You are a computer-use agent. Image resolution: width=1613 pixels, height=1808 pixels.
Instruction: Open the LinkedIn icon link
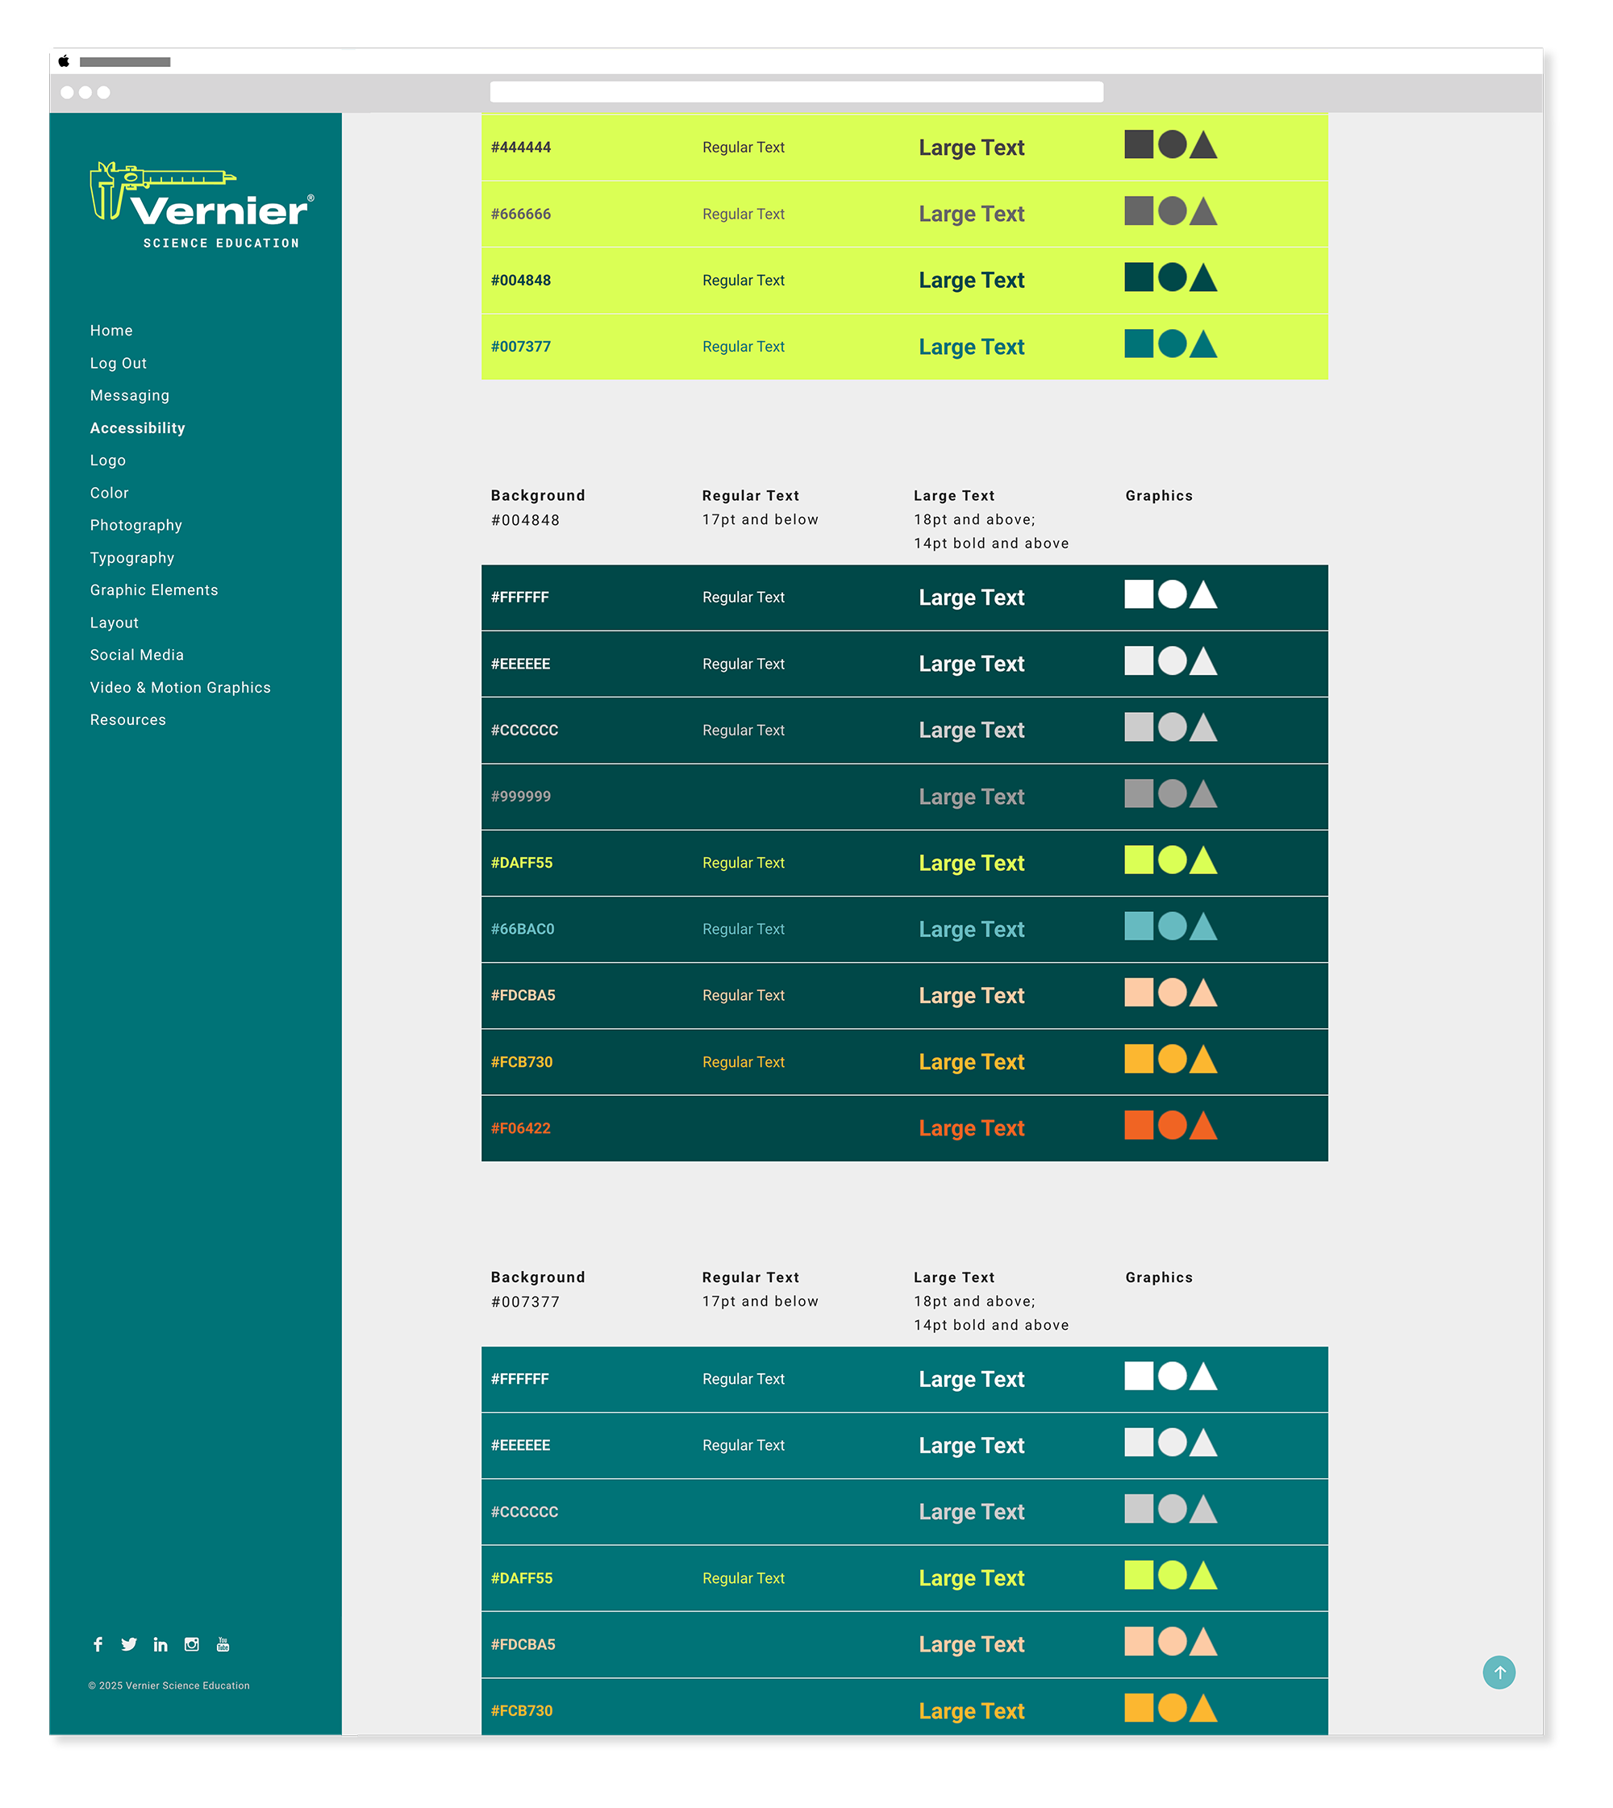(x=160, y=1644)
